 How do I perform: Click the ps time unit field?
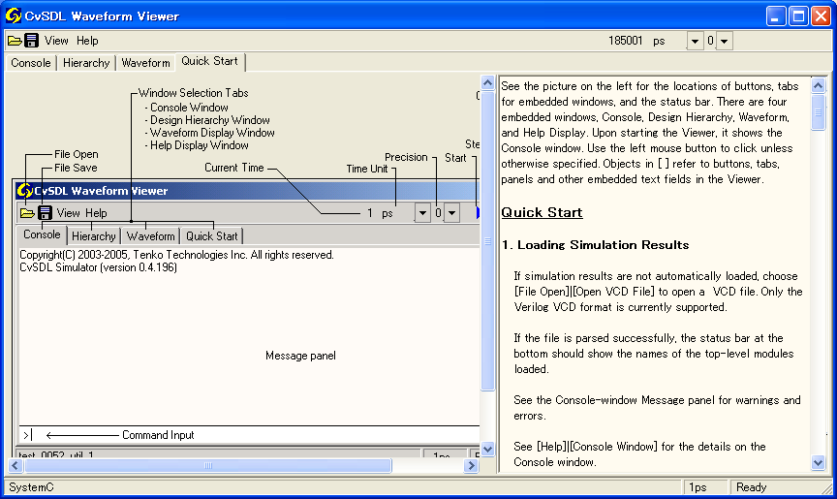660,41
